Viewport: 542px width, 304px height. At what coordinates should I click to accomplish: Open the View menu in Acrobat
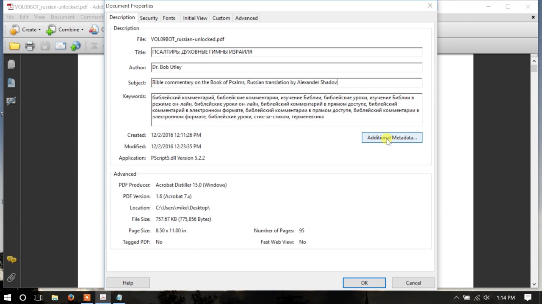pyautogui.click(x=39, y=17)
